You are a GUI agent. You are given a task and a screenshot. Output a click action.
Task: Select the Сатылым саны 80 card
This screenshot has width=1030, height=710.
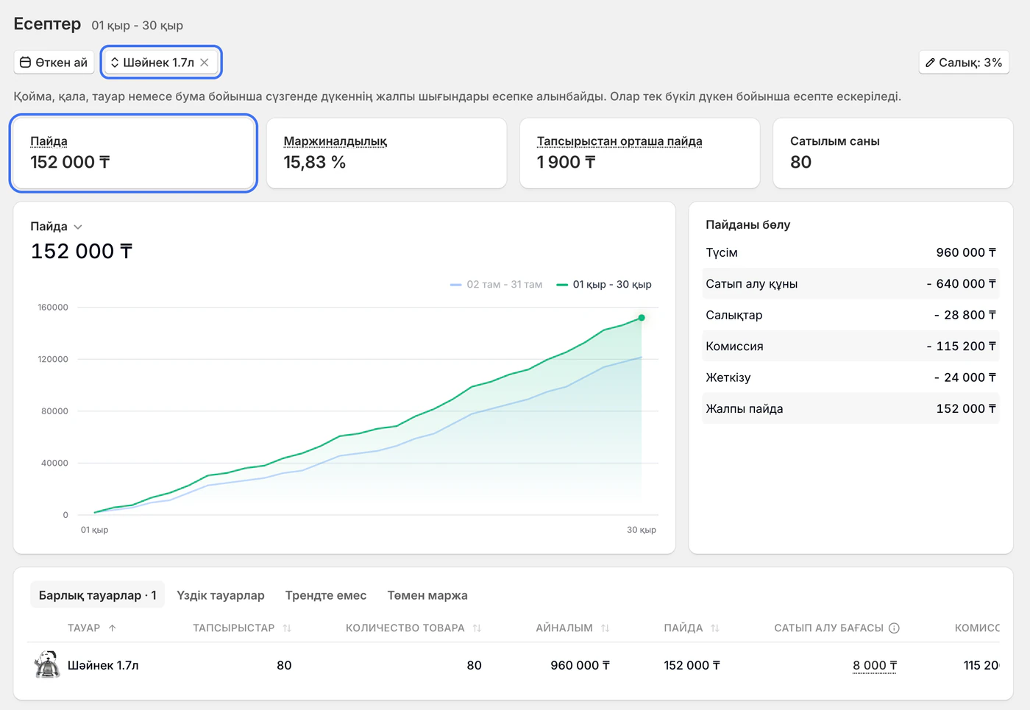[x=892, y=153]
